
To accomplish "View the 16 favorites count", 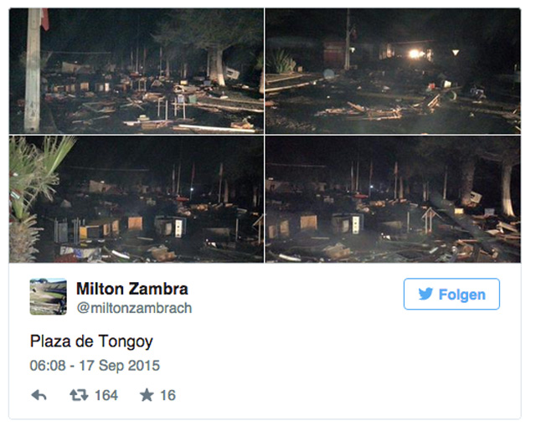I will pos(167,396).
